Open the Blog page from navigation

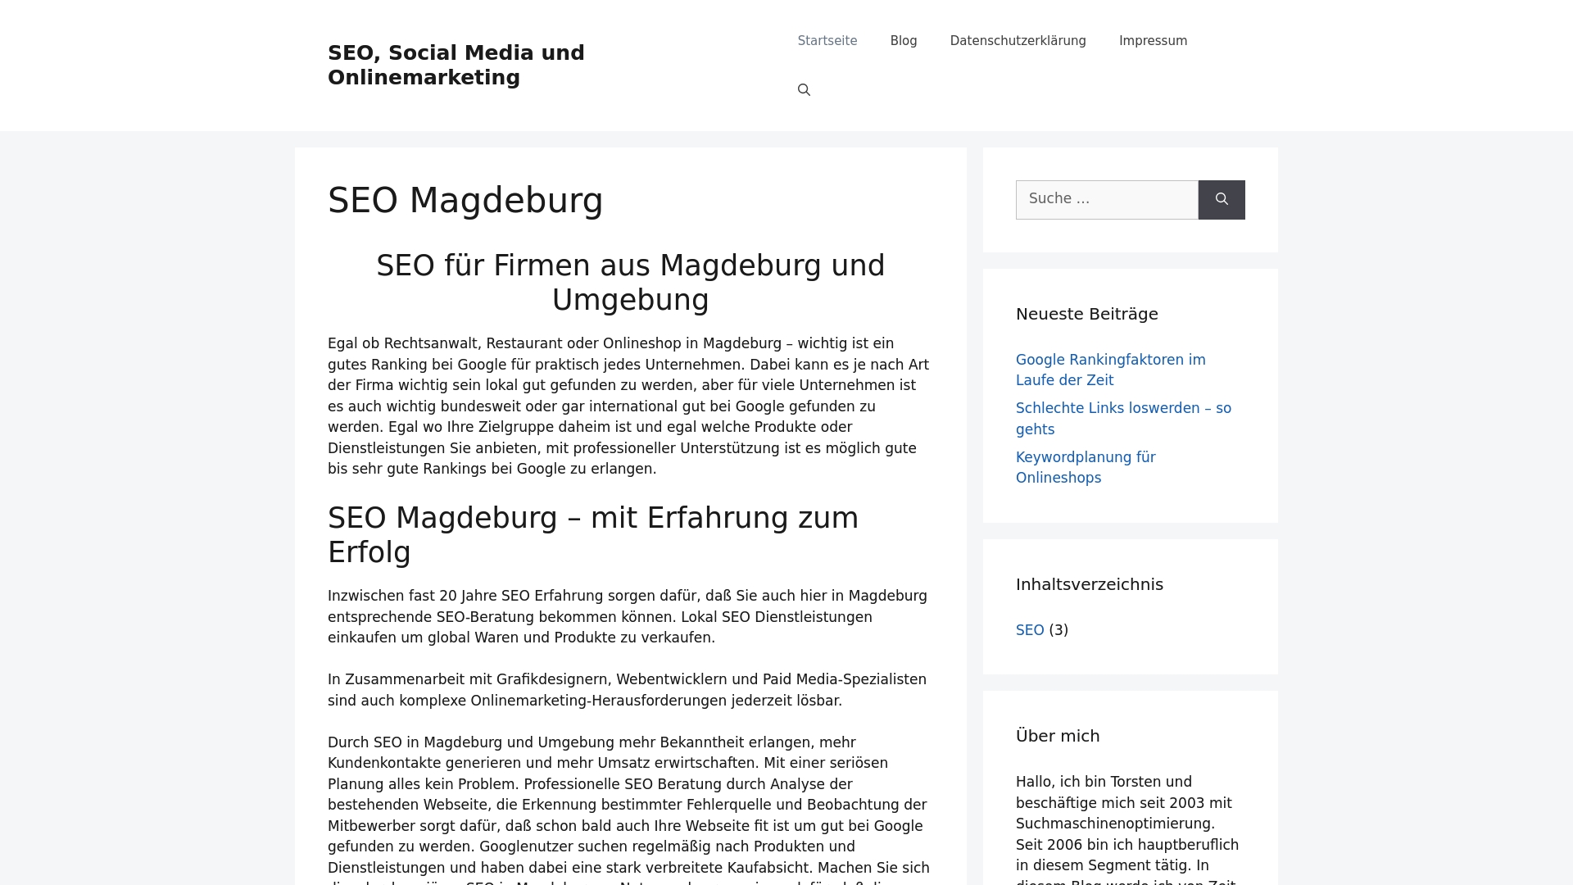(903, 40)
